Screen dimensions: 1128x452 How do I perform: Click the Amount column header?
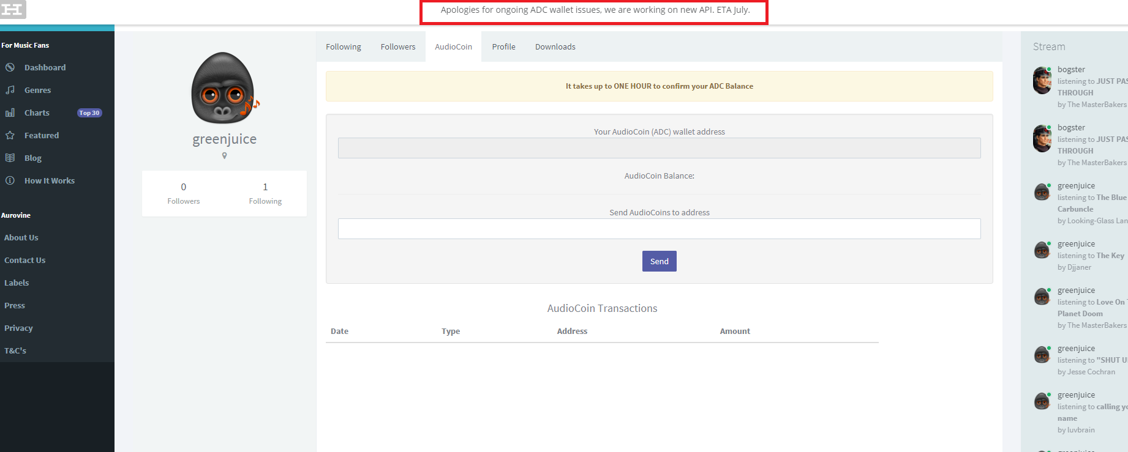[x=735, y=331]
